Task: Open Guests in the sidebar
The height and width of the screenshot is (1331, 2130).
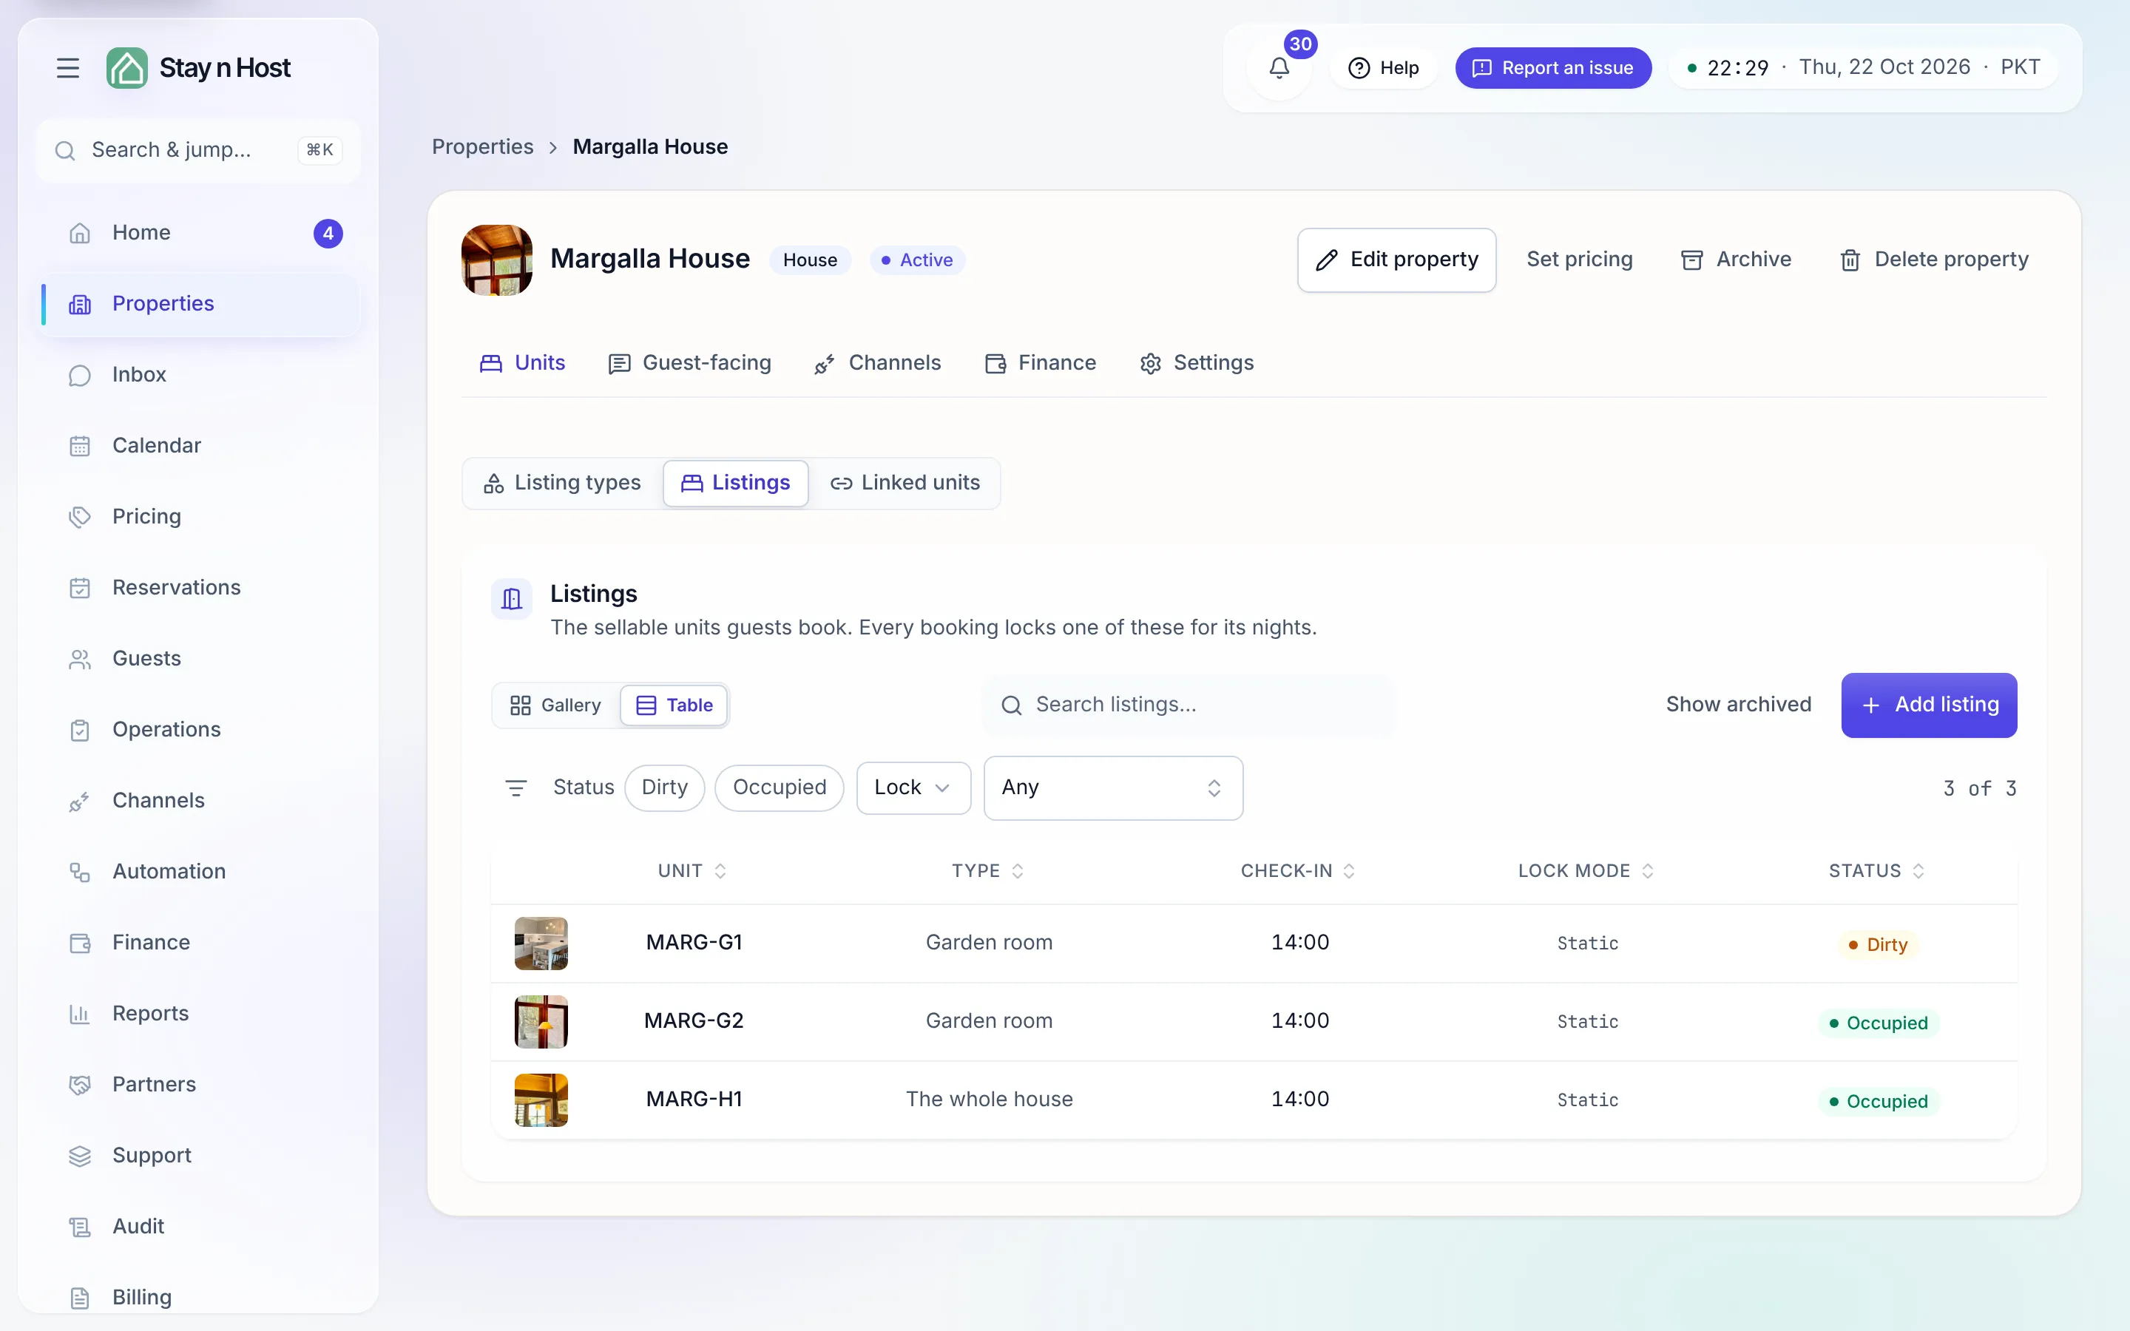Action: tap(199, 658)
